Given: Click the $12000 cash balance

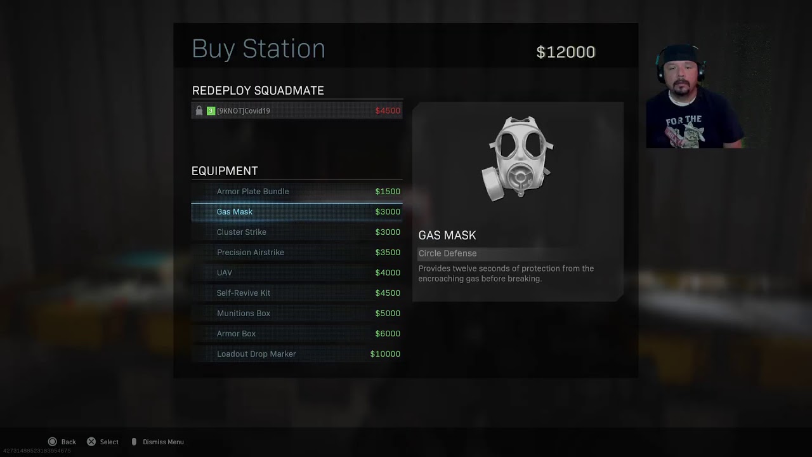Looking at the screenshot, I should pos(566,52).
